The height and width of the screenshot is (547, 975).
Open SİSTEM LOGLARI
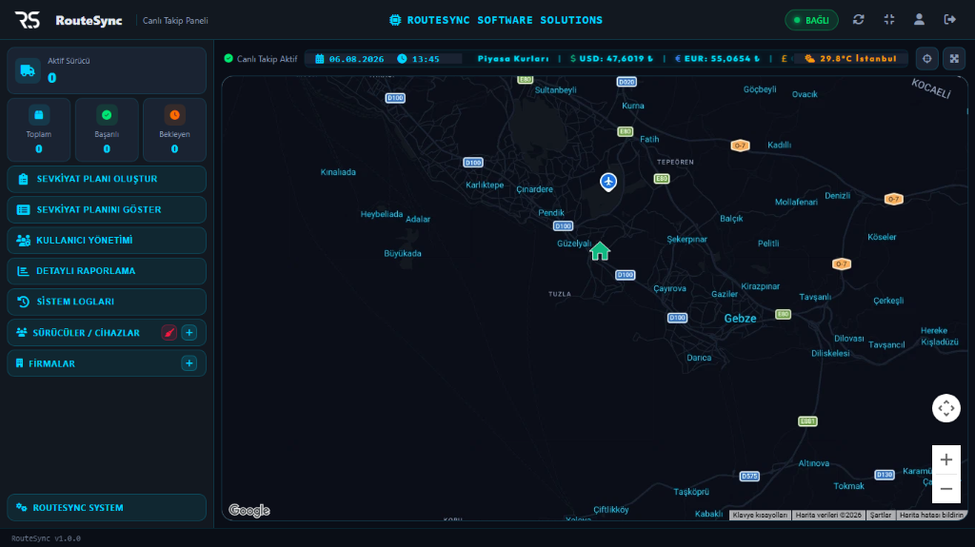[x=107, y=302]
